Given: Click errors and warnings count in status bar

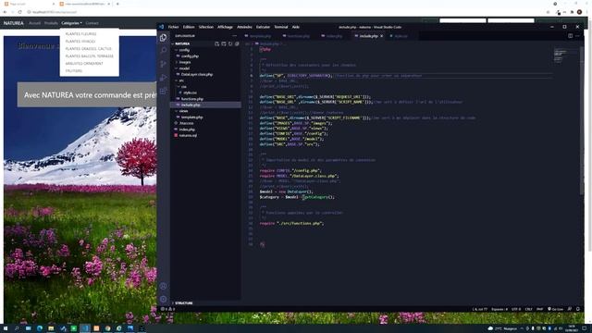Looking at the screenshot, I should point(168,309).
